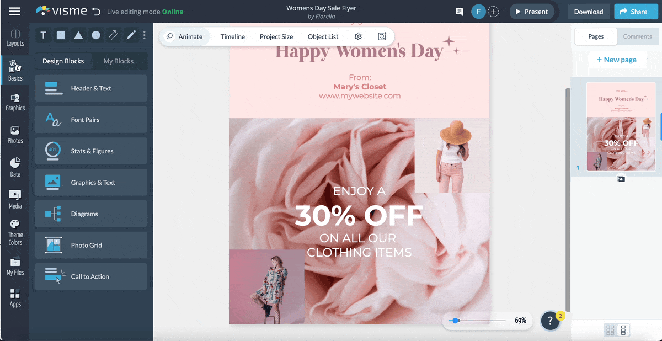Click the Download button
The image size is (662, 341).
[x=588, y=12]
